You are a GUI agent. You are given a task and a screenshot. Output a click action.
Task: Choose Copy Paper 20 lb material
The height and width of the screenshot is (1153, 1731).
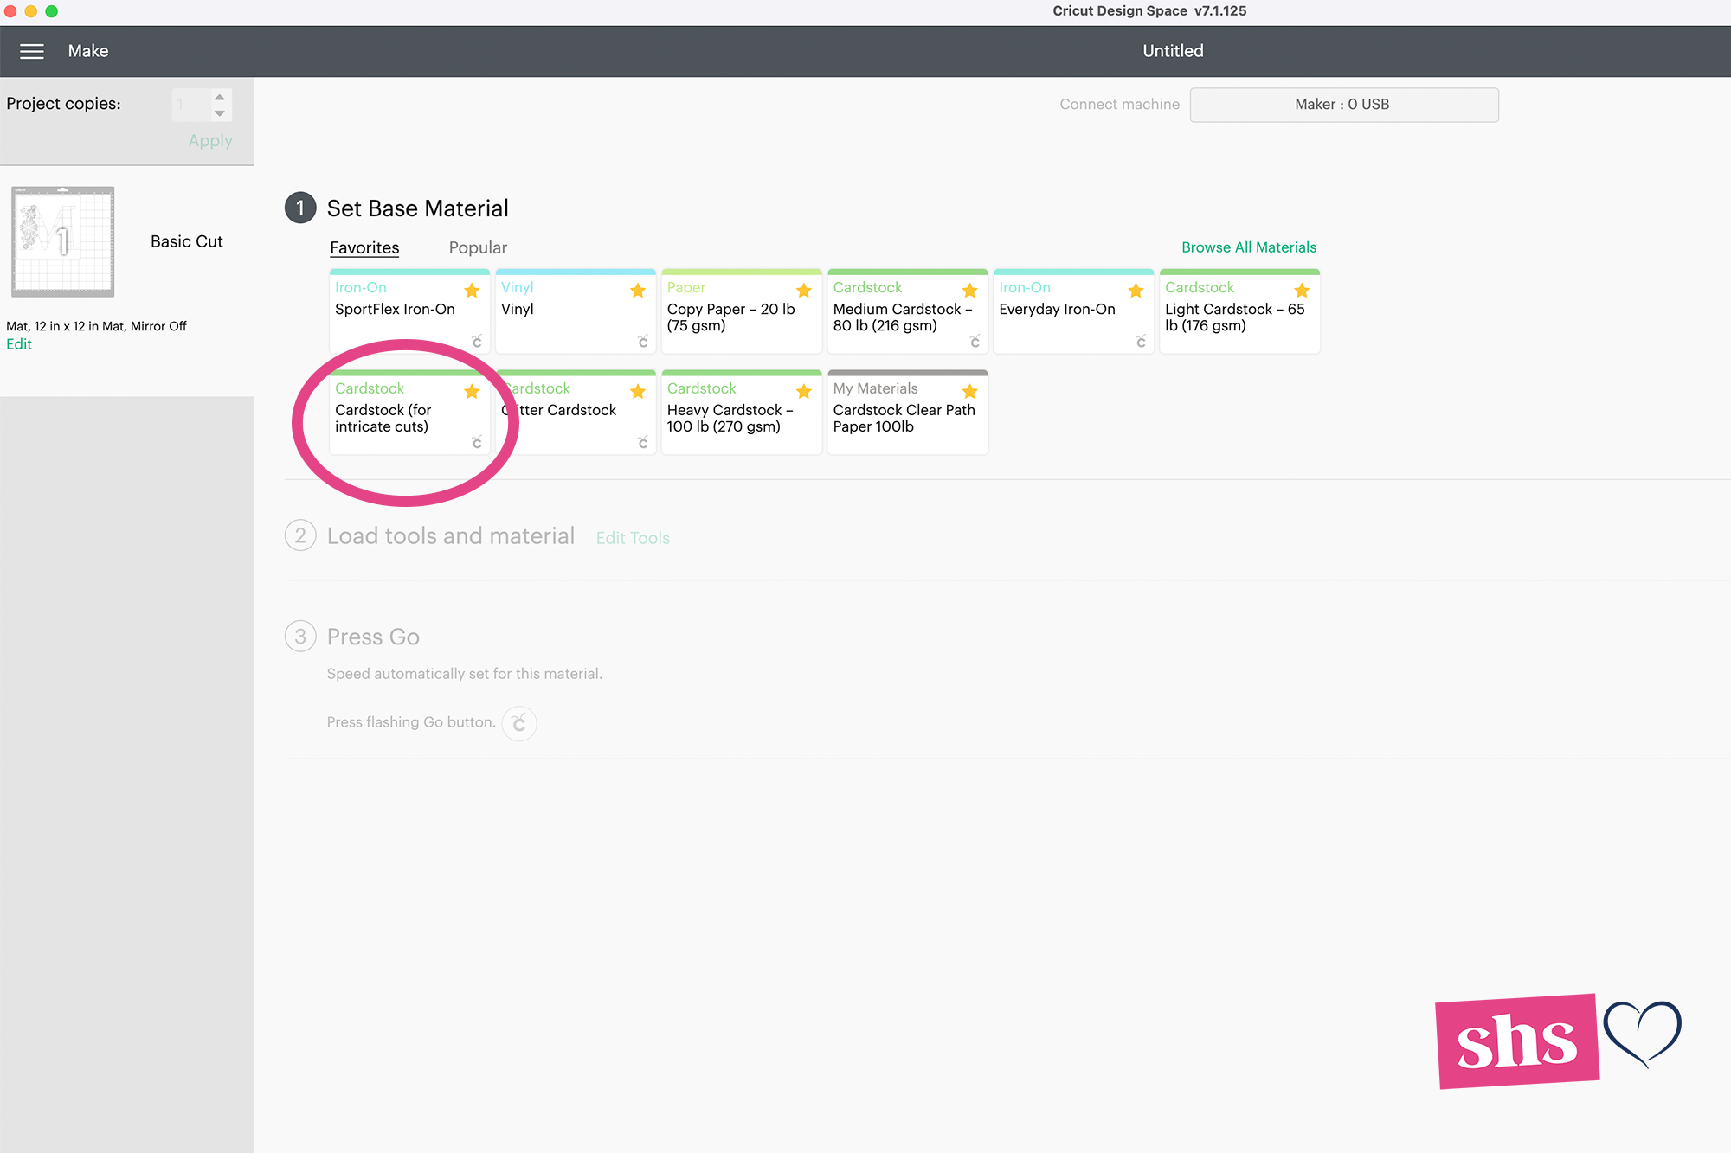click(x=742, y=311)
